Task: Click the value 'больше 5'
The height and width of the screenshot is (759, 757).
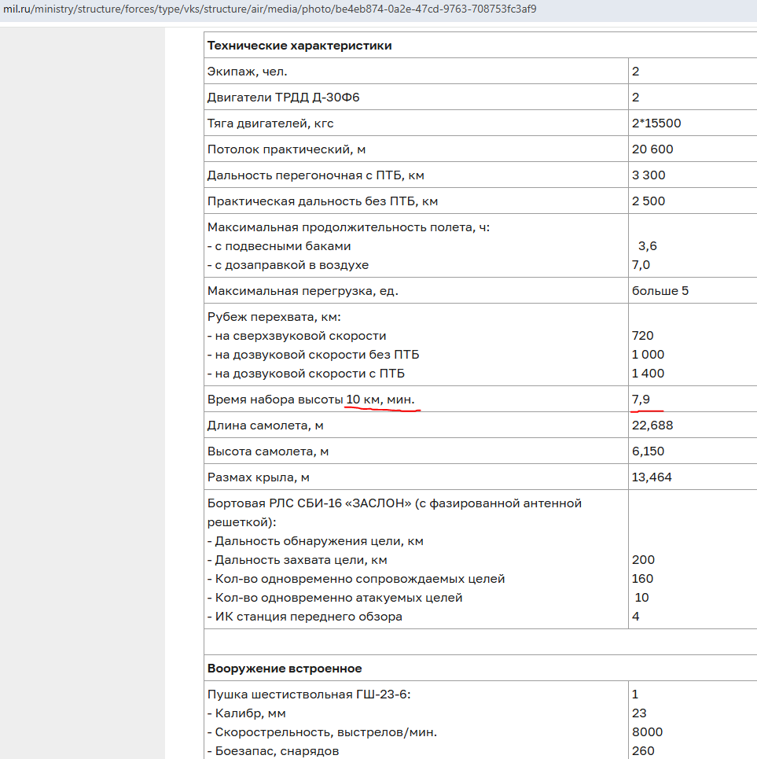Action: [x=660, y=291]
